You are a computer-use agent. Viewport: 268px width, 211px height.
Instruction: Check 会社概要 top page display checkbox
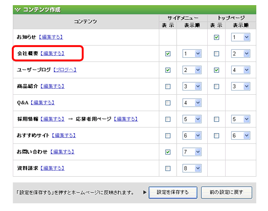pos(216,54)
